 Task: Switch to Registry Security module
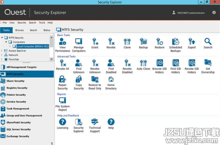[27, 88]
